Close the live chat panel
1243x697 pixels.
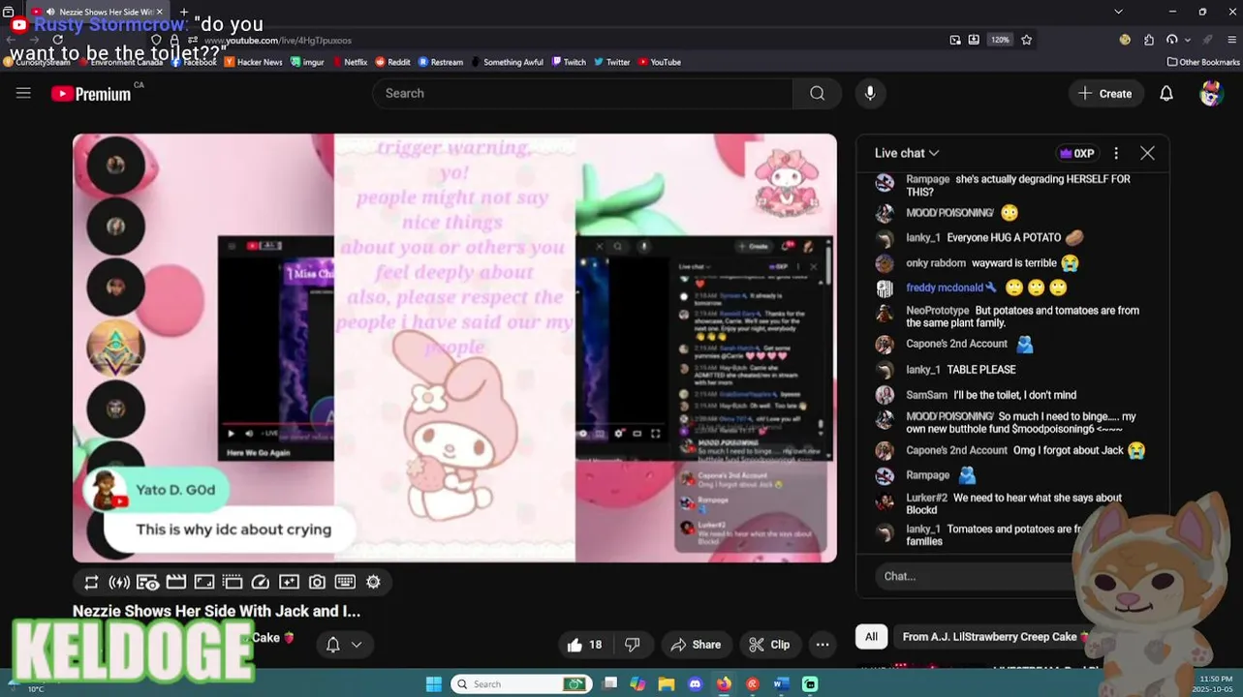coord(1147,153)
